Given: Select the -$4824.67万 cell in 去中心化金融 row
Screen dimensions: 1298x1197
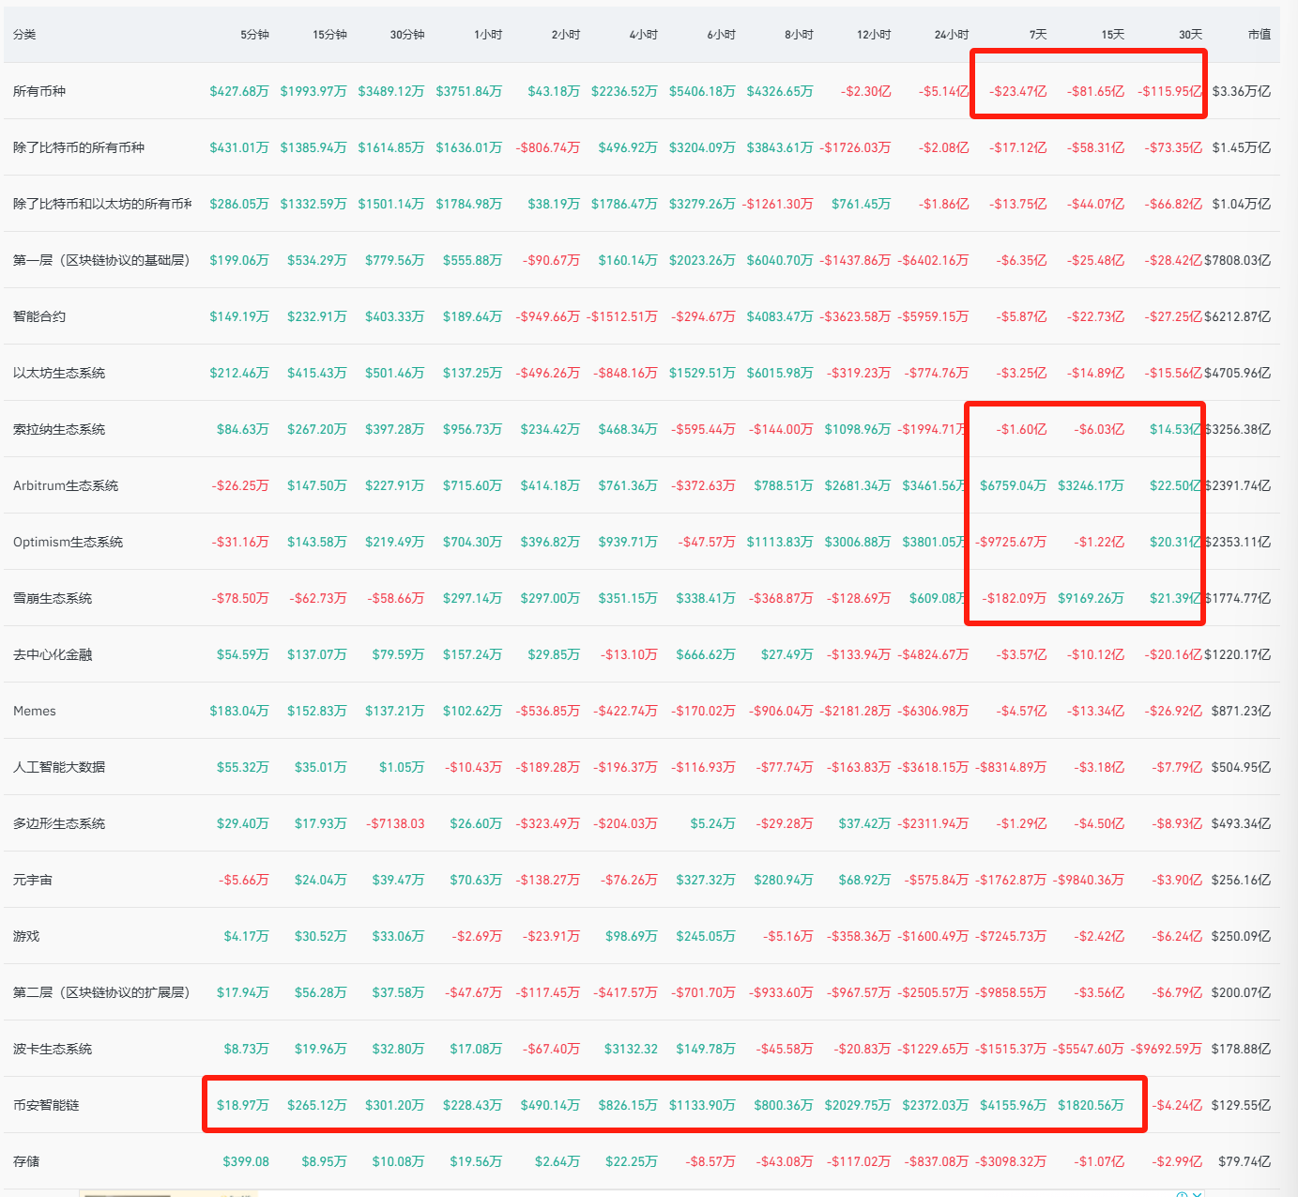Looking at the screenshot, I should point(933,654).
